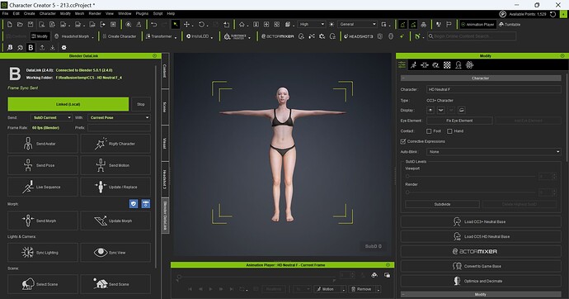Image resolution: width=569 pixels, height=299 pixels.
Task: Click the Home view icon
Action: (242, 24)
